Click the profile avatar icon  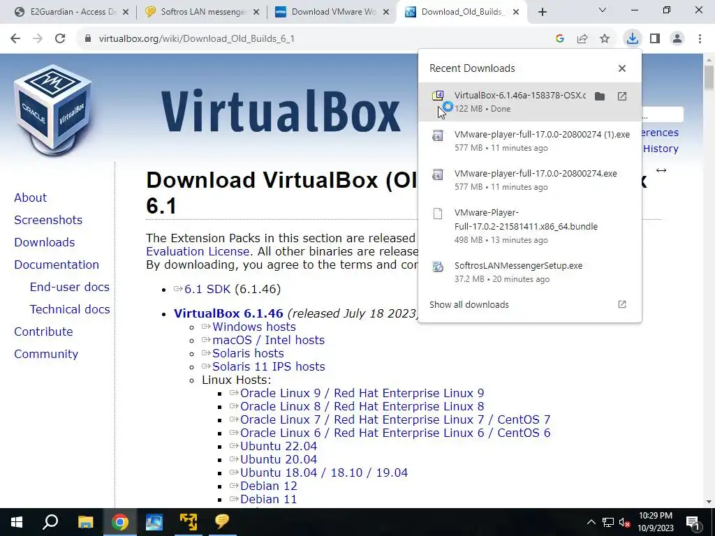677,39
